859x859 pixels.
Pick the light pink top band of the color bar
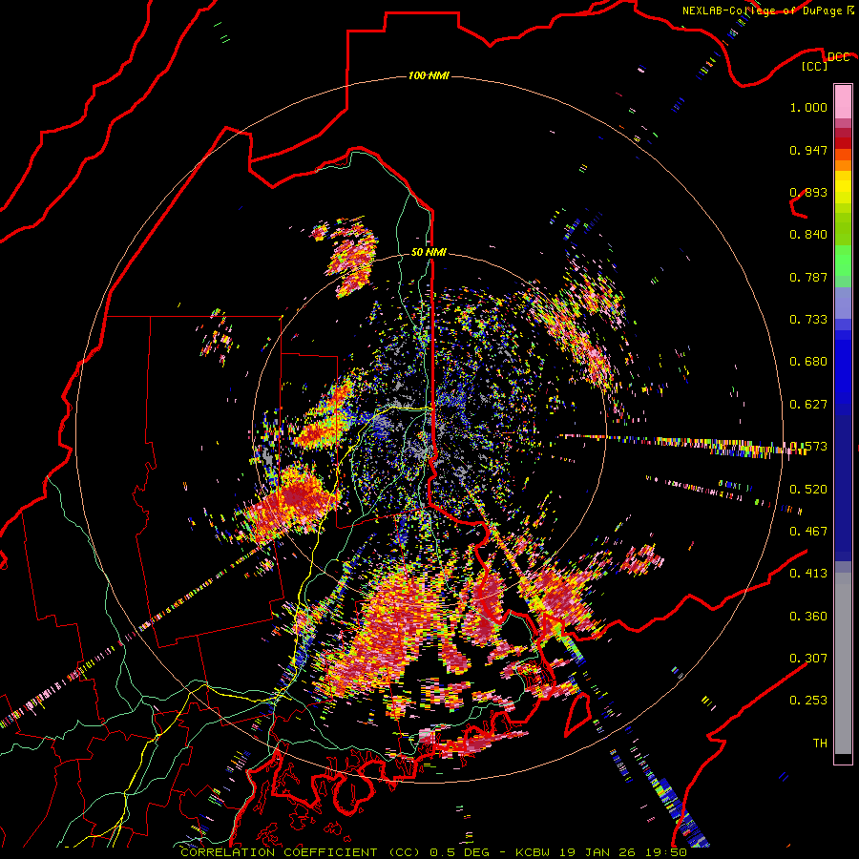[x=843, y=102]
